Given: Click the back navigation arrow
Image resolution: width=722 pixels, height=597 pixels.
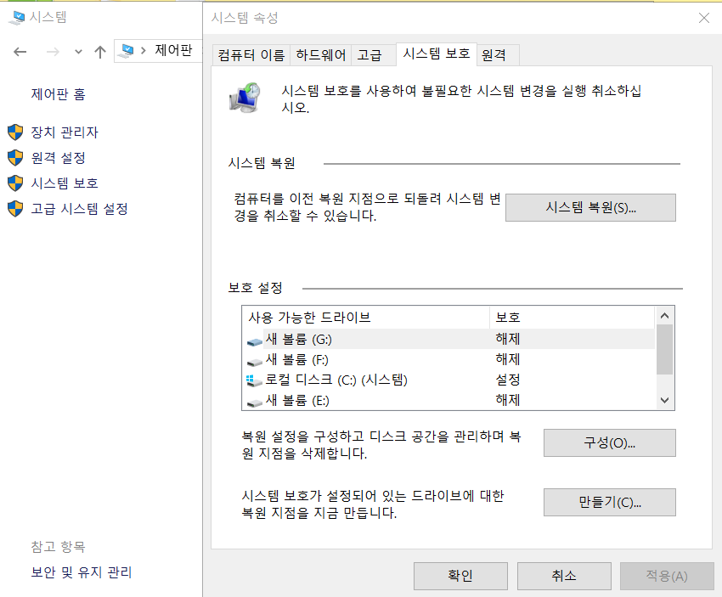Looking at the screenshot, I should [x=20, y=51].
